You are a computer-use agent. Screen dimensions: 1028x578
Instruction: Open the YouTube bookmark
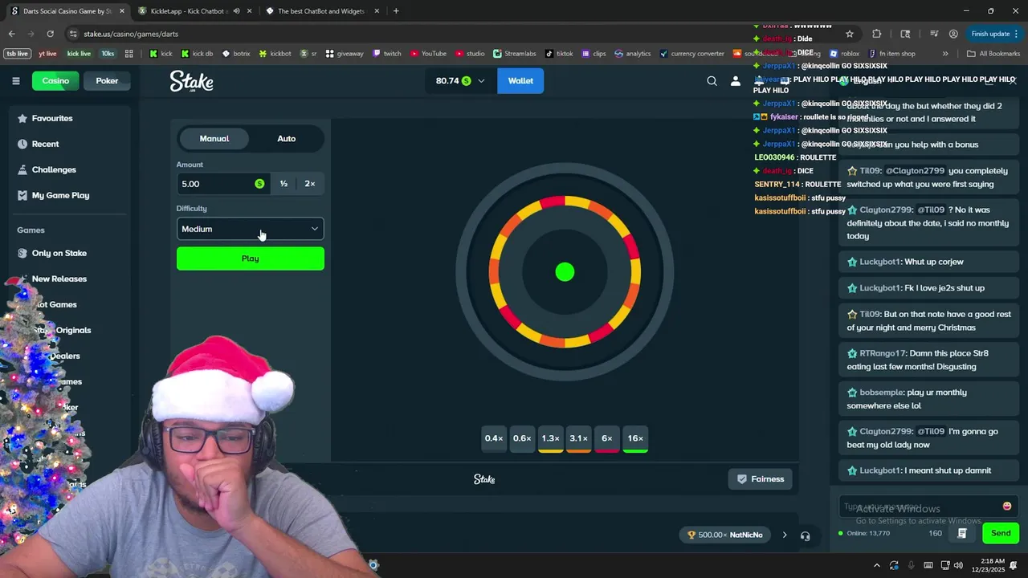(428, 54)
